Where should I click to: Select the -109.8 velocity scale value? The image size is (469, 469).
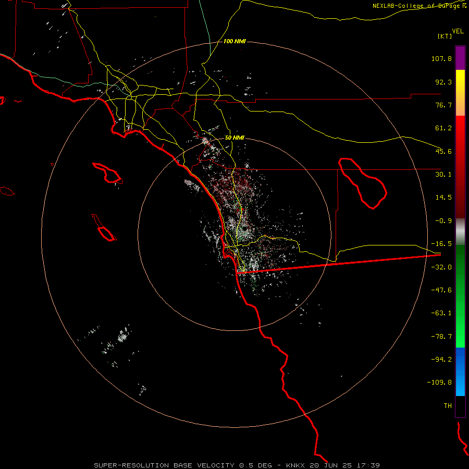(x=439, y=382)
